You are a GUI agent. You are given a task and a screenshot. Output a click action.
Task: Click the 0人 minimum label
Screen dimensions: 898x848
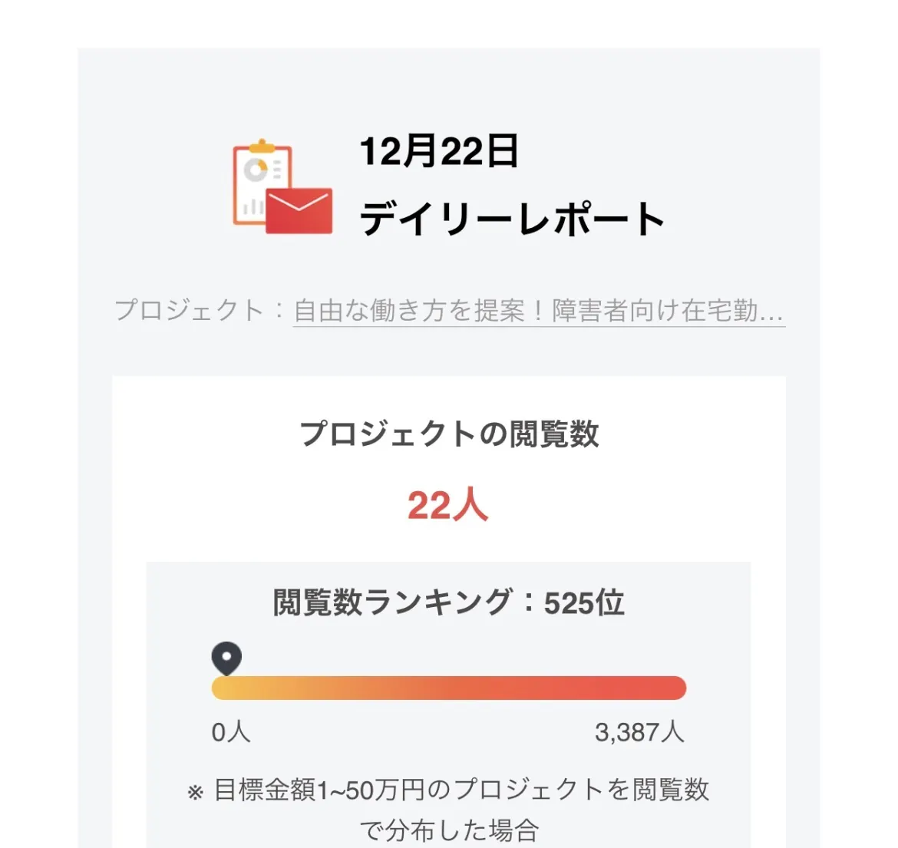coord(231,732)
